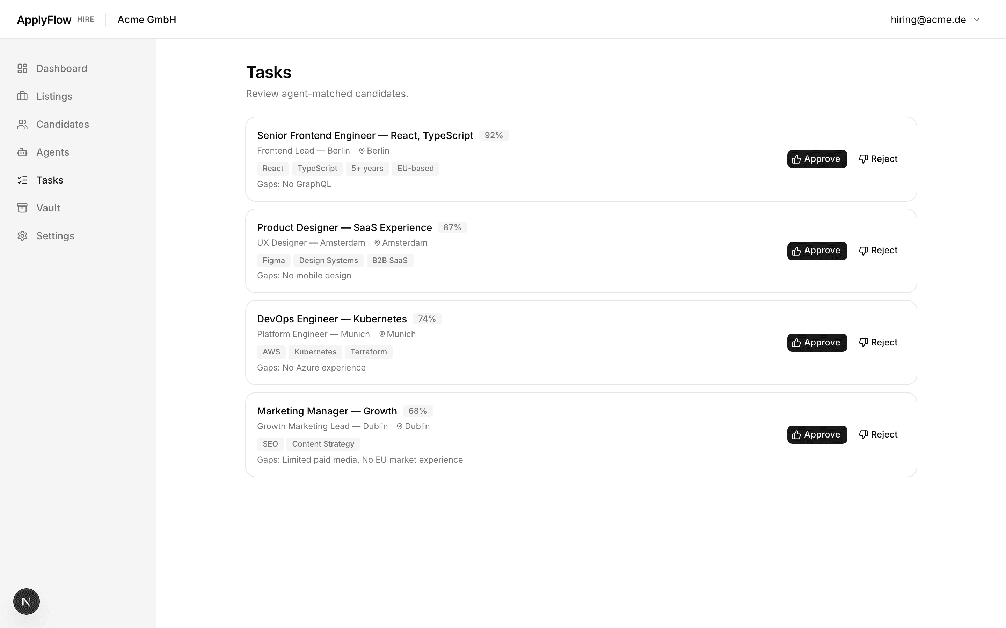This screenshot has height=628, width=1006.
Task: Click the Candidates people icon
Action: [x=22, y=124]
